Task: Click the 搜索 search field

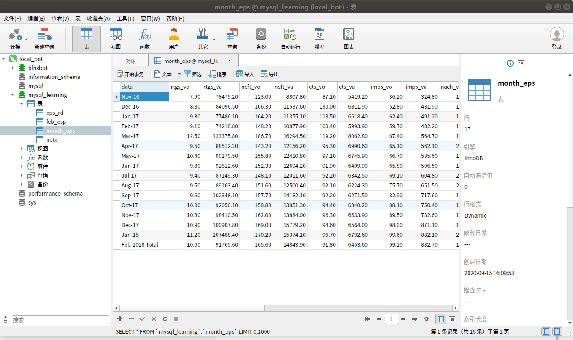Action: 60,320
